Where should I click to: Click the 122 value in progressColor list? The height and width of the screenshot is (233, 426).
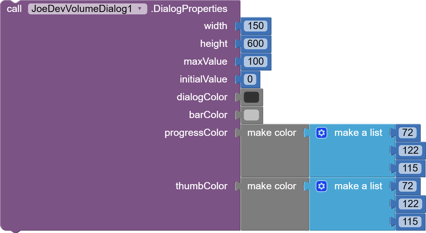[x=410, y=151]
